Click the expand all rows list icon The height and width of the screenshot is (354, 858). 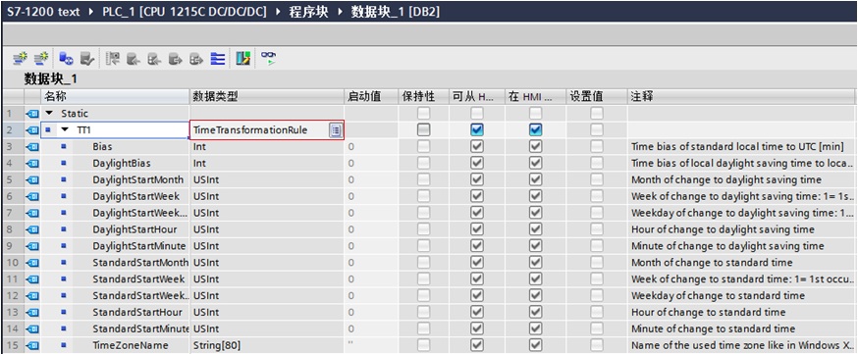pyautogui.click(x=218, y=58)
